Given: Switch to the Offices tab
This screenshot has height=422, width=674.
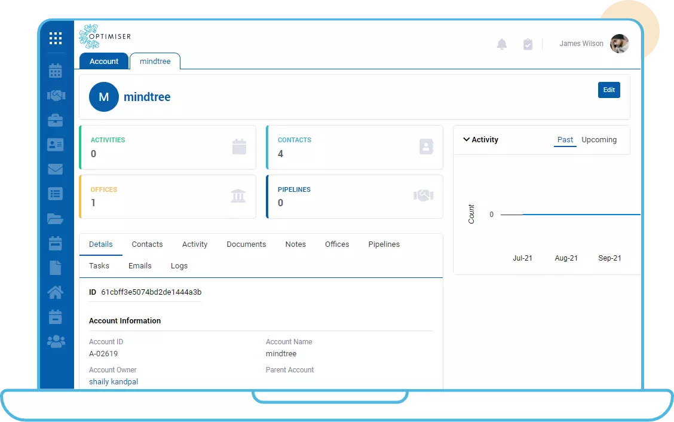Looking at the screenshot, I should (x=337, y=244).
